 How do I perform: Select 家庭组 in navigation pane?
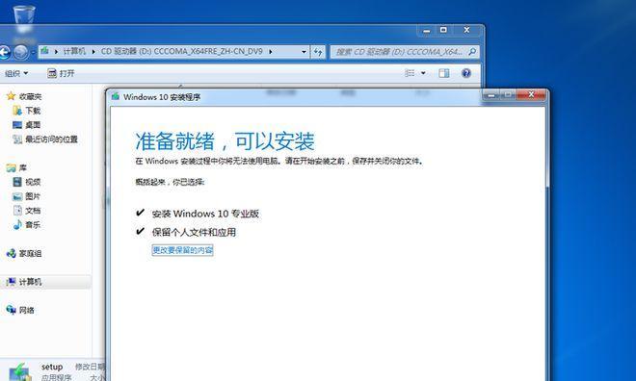(31, 253)
